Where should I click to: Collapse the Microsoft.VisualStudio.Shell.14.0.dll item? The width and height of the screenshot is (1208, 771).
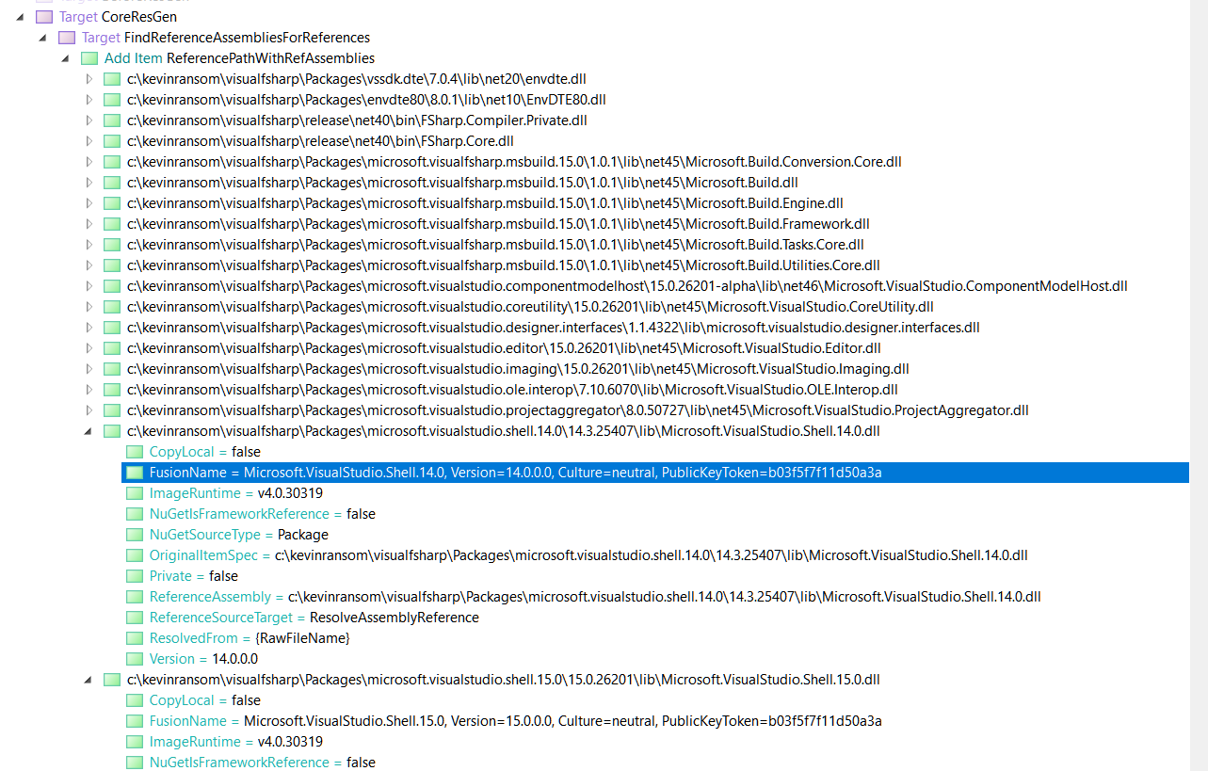point(89,431)
